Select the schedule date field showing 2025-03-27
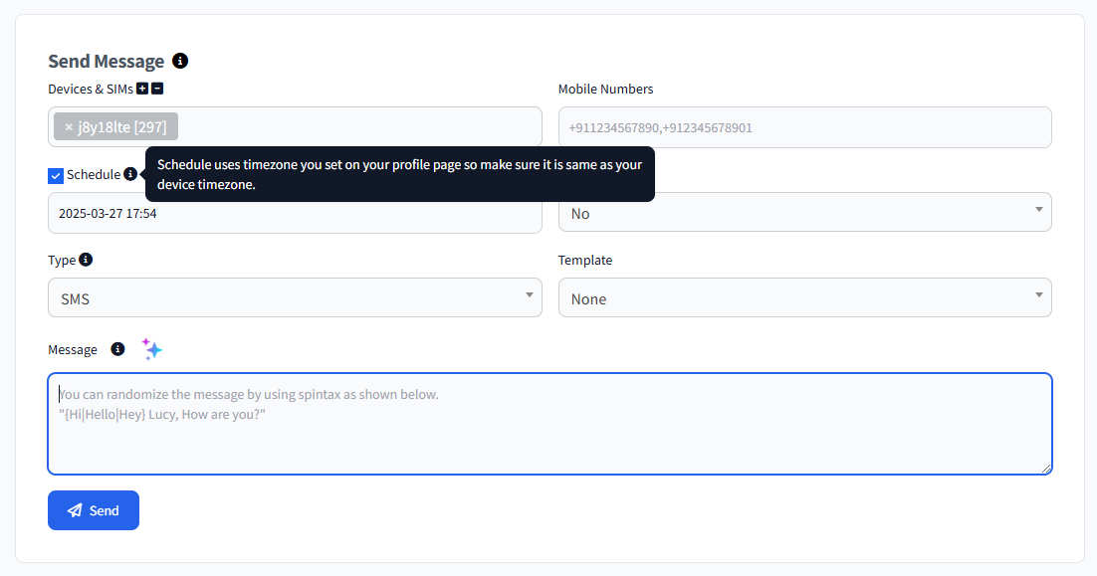This screenshot has height=576, width=1097. tap(295, 212)
